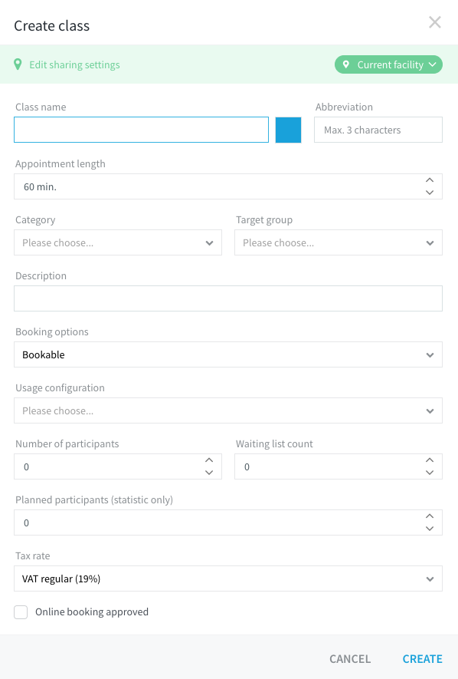
Task: Click the CANCEL button
Action: [350, 659]
